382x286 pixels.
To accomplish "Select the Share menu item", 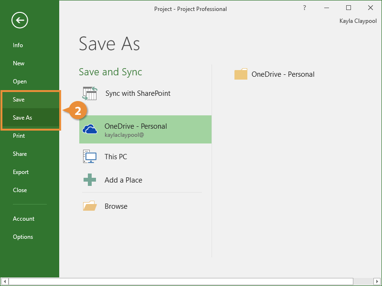I will 20,154.
